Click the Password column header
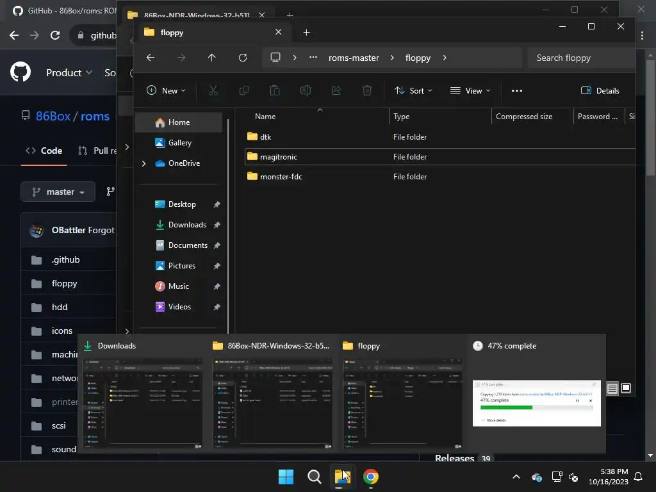 tap(598, 117)
